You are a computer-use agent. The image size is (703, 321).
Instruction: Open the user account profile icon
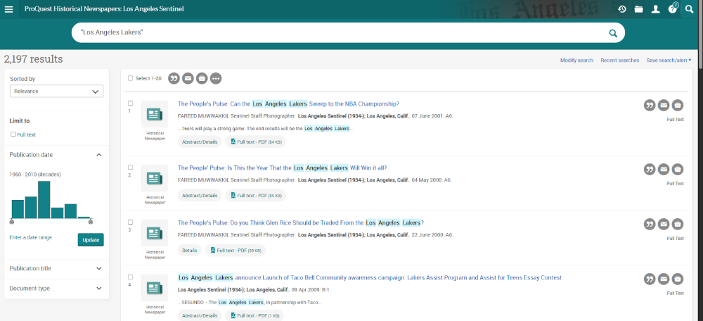[655, 9]
